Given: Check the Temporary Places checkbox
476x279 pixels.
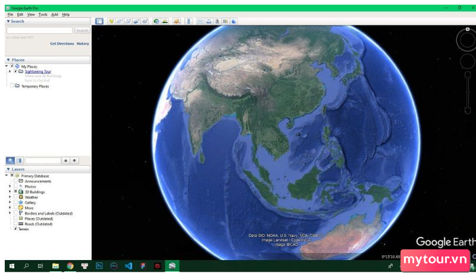Looking at the screenshot, I should point(12,86).
